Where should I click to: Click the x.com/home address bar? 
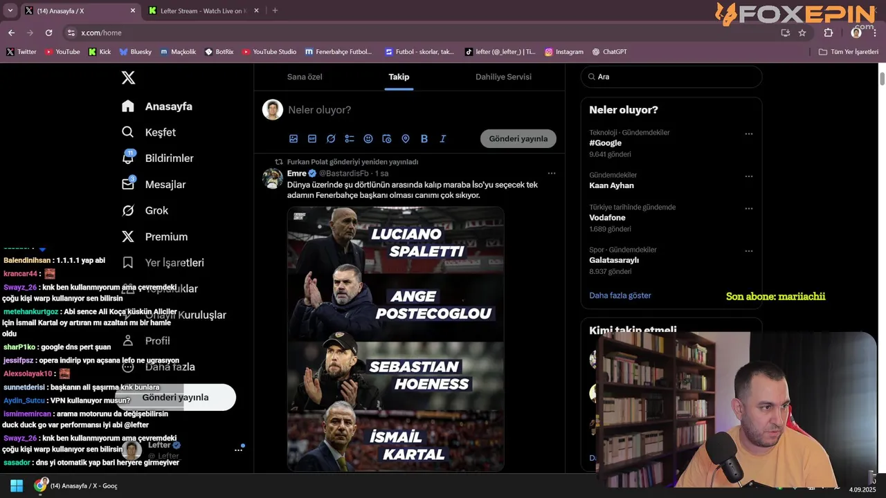click(x=422, y=33)
